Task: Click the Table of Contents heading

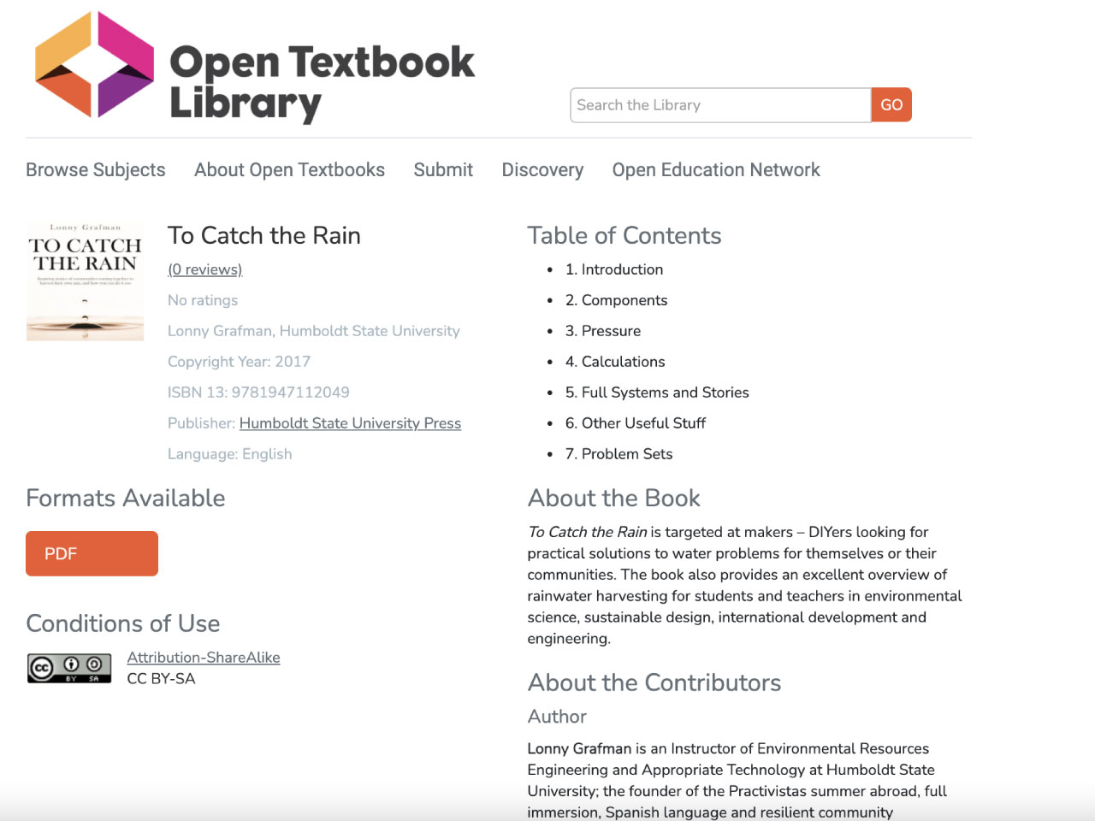Action: click(624, 235)
